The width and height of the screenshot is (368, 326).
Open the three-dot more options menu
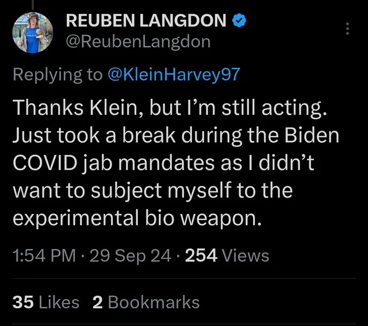tap(347, 28)
